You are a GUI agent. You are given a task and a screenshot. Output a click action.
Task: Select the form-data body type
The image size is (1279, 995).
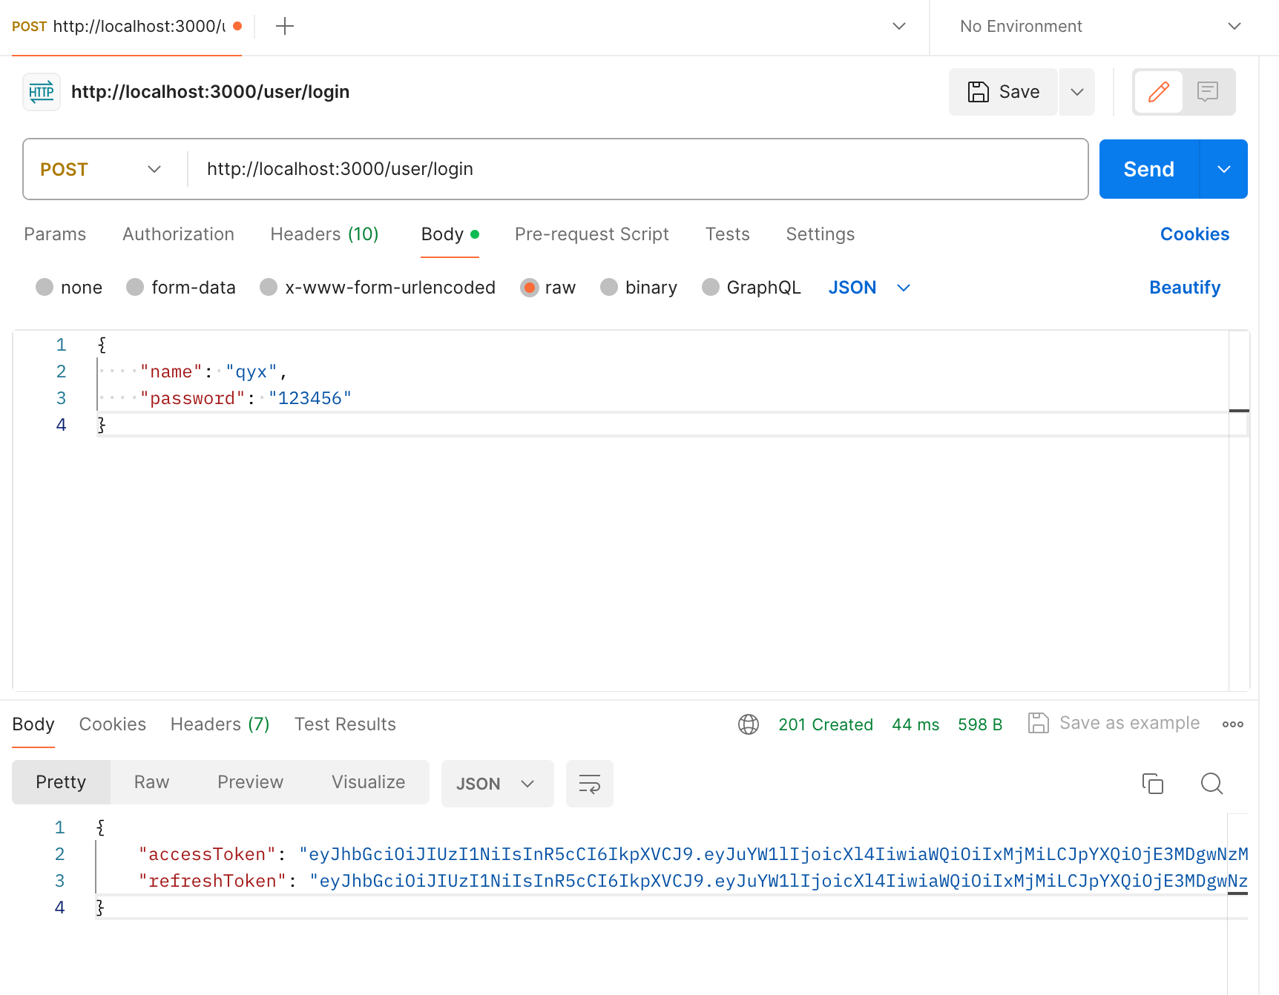(181, 288)
